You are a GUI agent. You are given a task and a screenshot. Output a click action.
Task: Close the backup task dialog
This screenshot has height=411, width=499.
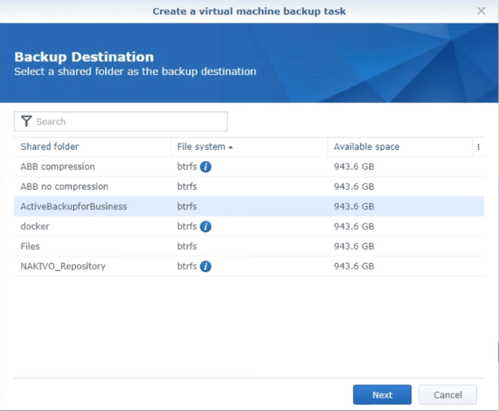[x=481, y=11]
